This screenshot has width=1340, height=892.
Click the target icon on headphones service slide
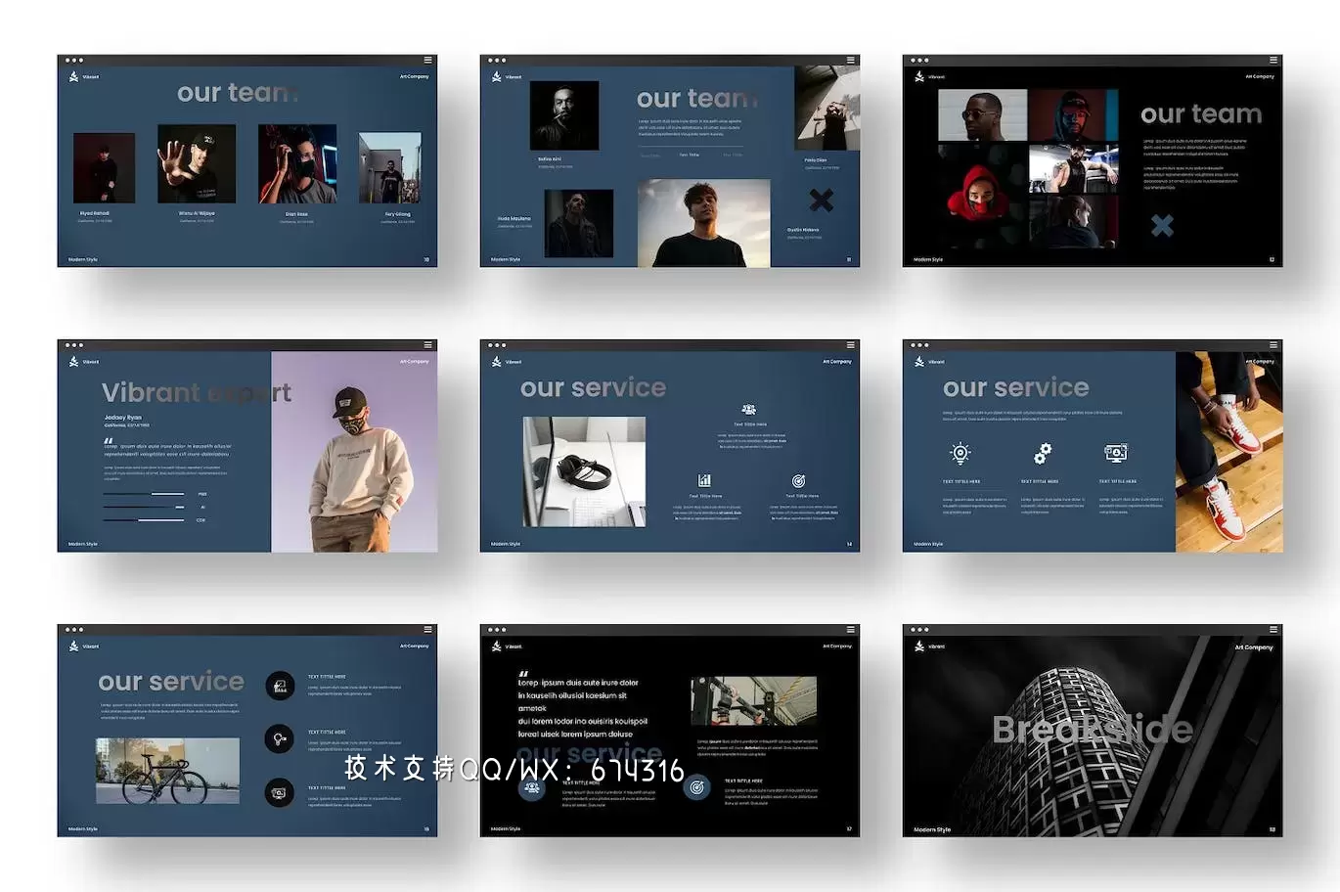tap(798, 480)
